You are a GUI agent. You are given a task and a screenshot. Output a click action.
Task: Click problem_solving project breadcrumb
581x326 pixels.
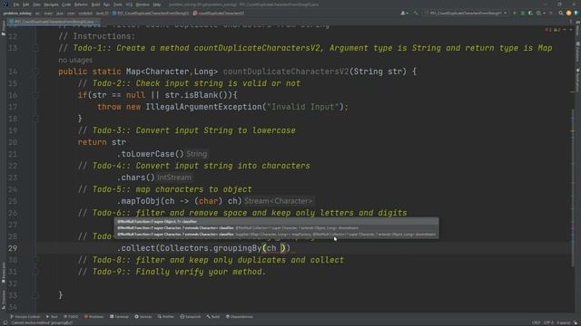pos(17,14)
